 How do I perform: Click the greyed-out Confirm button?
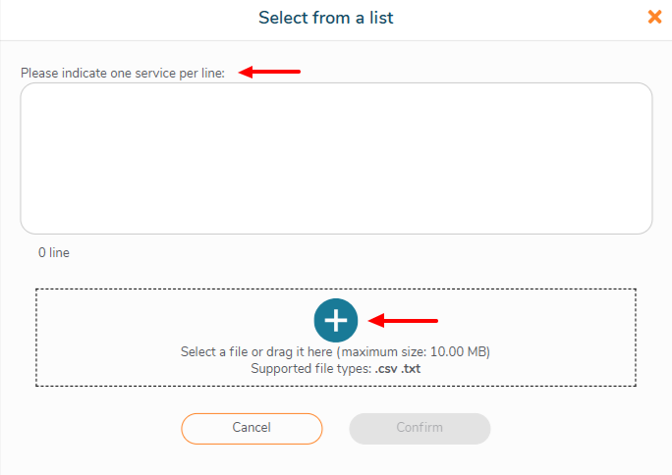click(420, 428)
